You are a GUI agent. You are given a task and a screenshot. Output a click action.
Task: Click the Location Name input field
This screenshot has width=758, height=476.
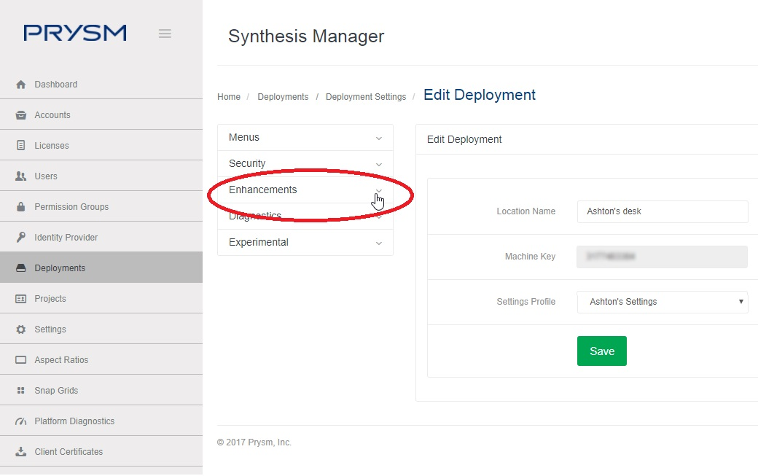click(x=663, y=211)
